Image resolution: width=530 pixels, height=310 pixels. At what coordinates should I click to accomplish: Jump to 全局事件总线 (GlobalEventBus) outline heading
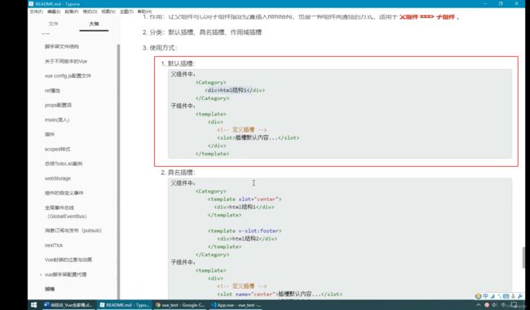point(66,212)
